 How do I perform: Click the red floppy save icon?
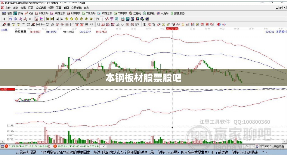[x=137, y=19]
